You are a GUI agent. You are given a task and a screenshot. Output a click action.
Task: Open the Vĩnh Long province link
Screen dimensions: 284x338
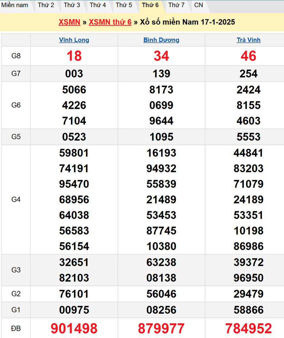point(74,40)
